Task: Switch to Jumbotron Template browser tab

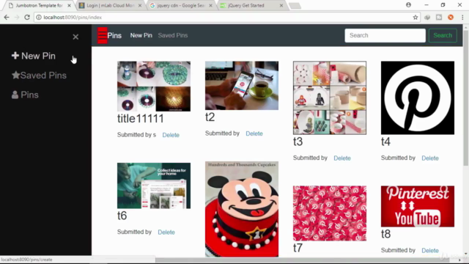Action: pyautogui.click(x=39, y=5)
